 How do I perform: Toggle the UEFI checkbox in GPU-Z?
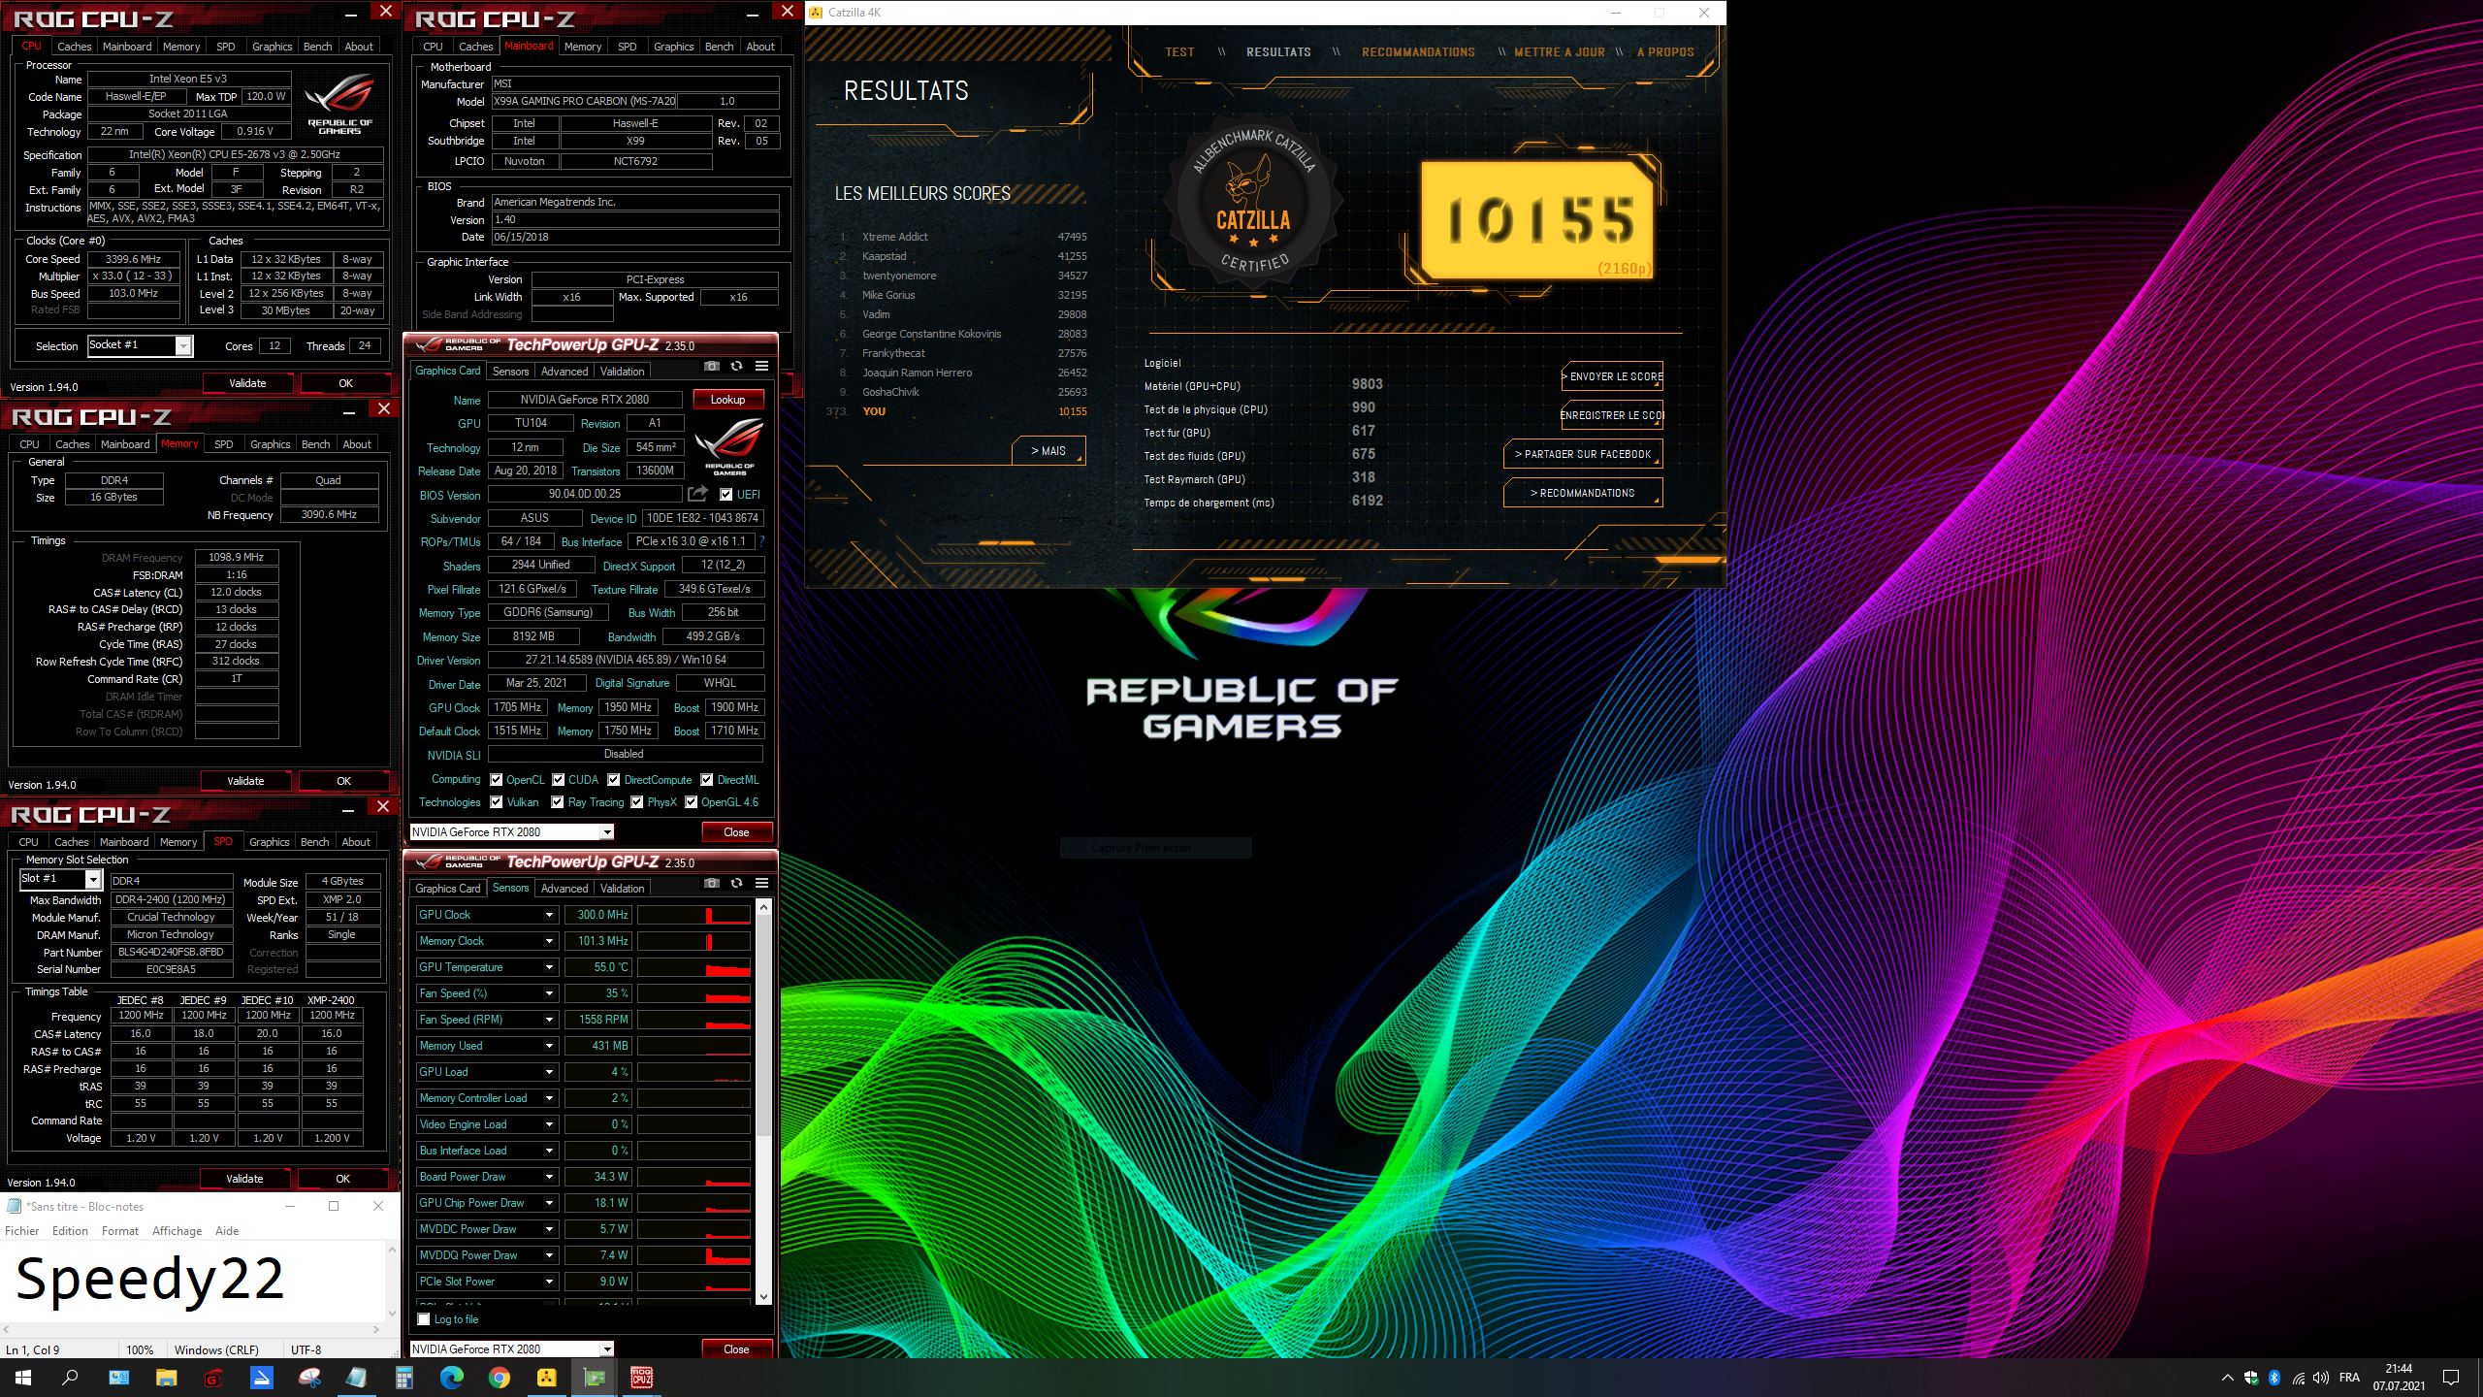point(726,495)
